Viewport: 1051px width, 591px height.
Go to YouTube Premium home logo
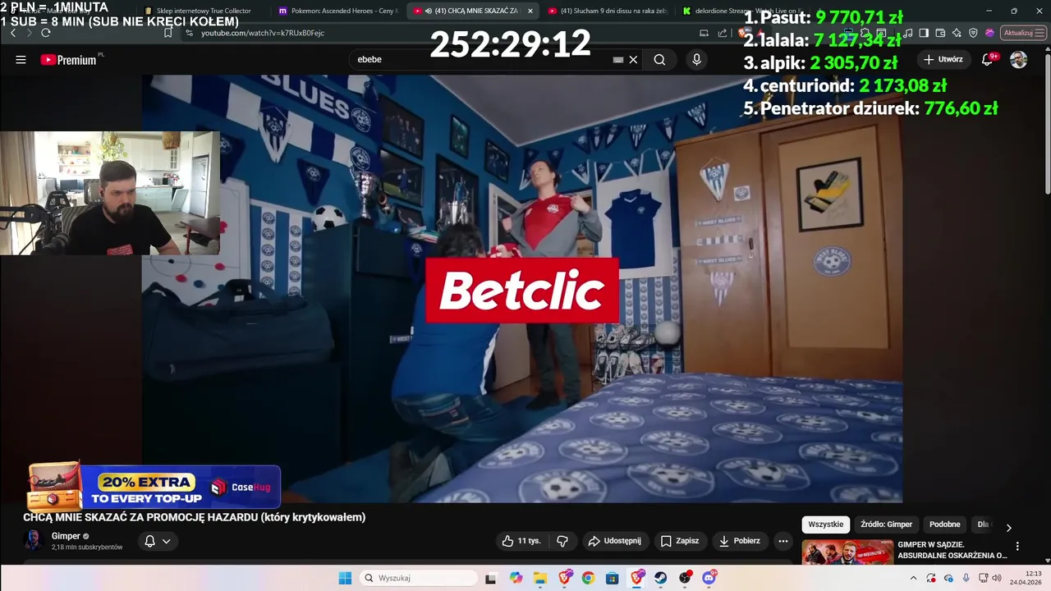[x=69, y=60]
